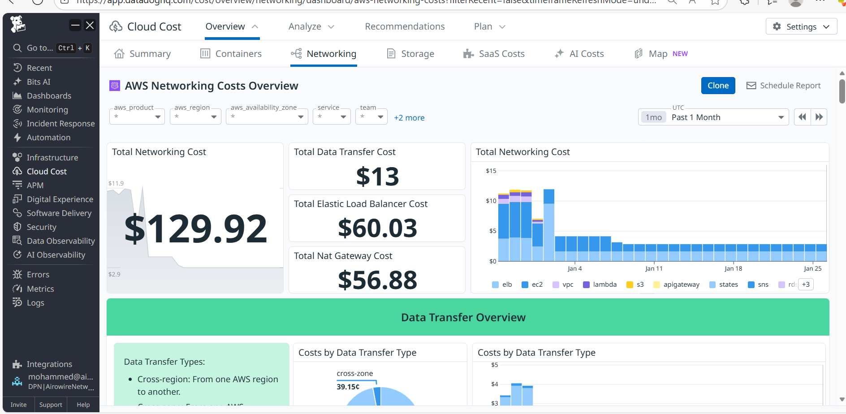Image resolution: width=846 pixels, height=414 pixels.
Task: Open the aws_product filter dropdown
Action: pos(137,117)
